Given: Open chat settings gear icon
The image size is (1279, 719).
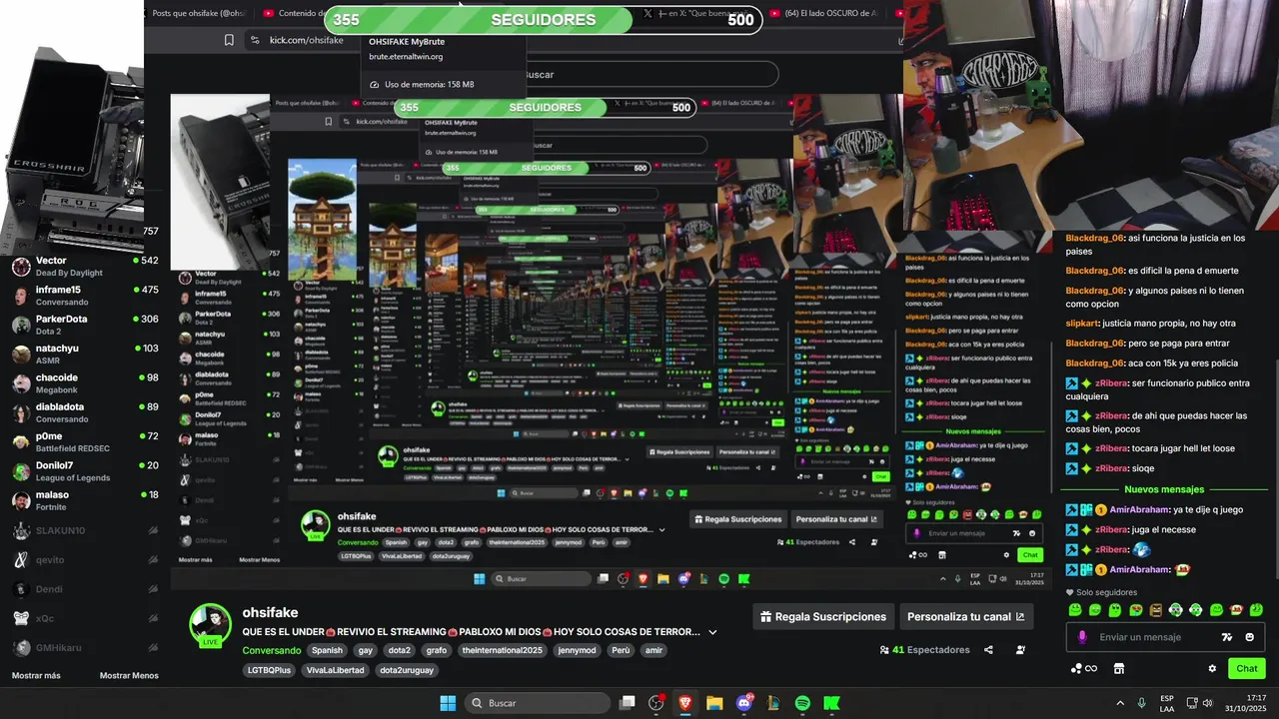Looking at the screenshot, I should (1212, 669).
